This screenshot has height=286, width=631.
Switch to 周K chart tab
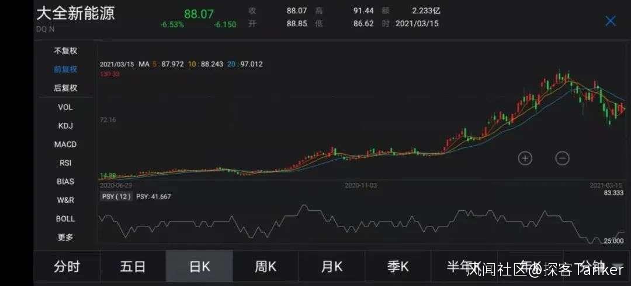pos(266,266)
